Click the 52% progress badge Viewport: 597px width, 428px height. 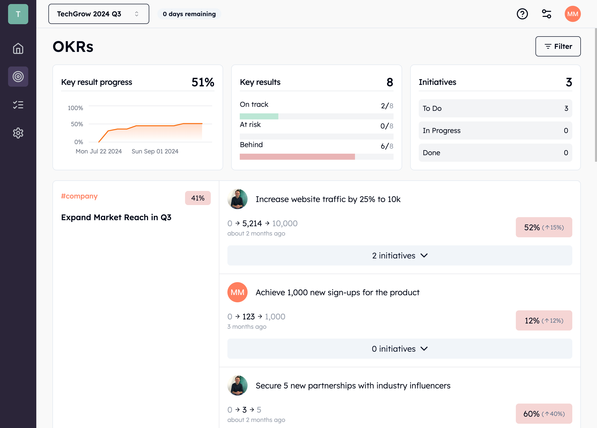point(544,227)
